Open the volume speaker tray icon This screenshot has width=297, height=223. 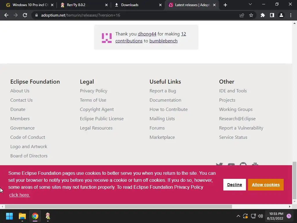(260, 216)
